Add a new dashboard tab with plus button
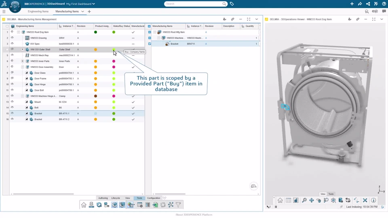 (x=89, y=11)
